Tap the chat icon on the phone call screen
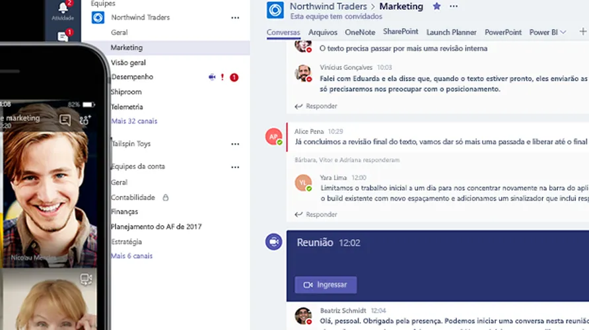 click(65, 119)
